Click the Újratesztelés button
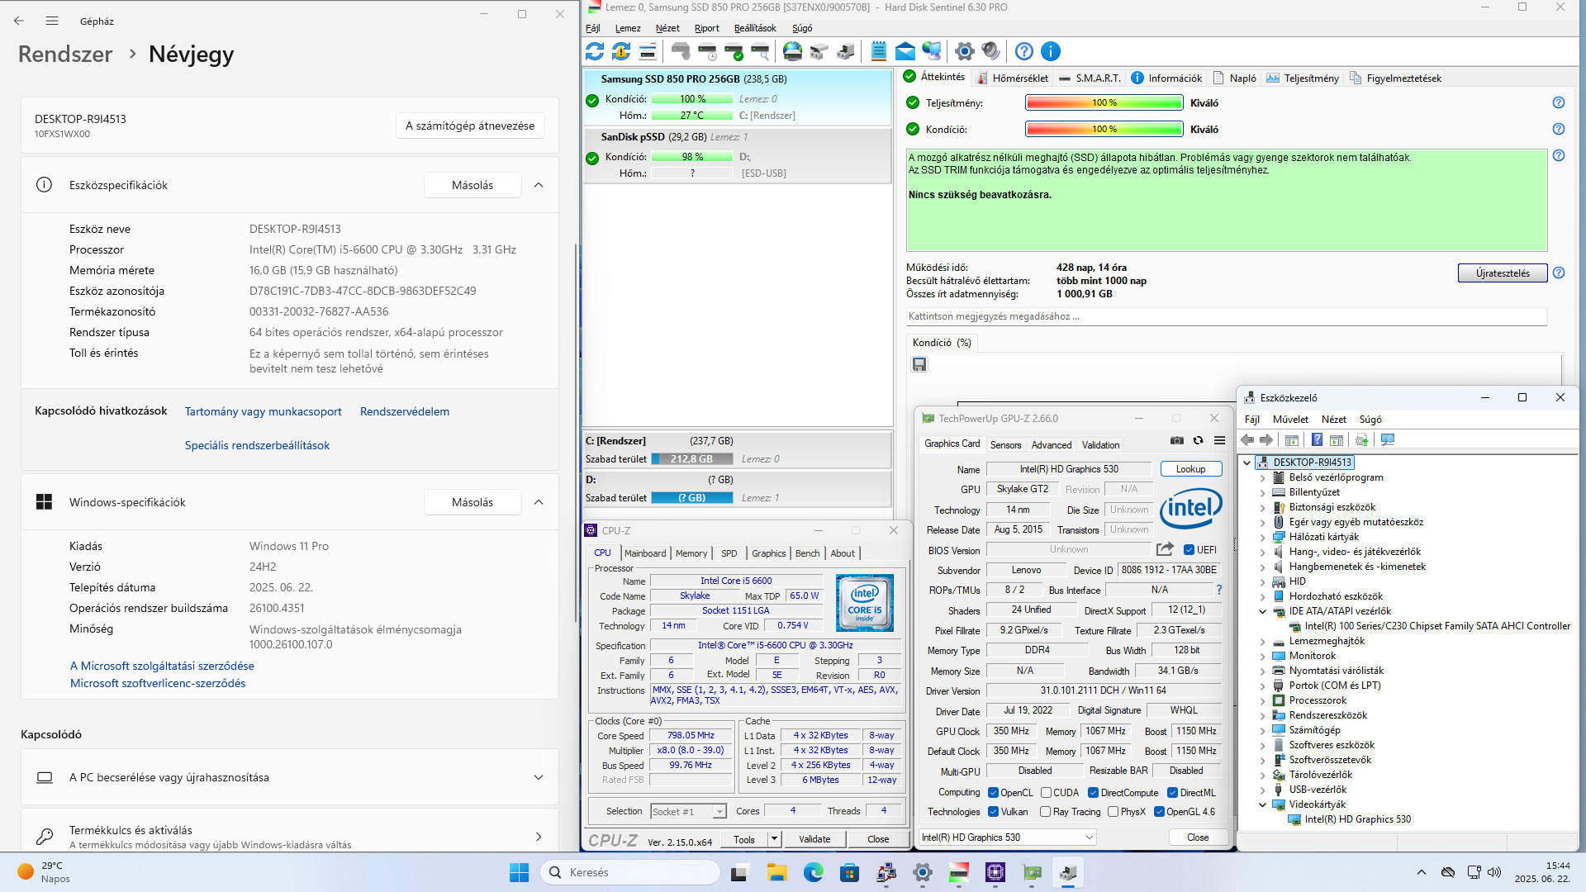Image resolution: width=1586 pixels, height=892 pixels. tap(1502, 273)
